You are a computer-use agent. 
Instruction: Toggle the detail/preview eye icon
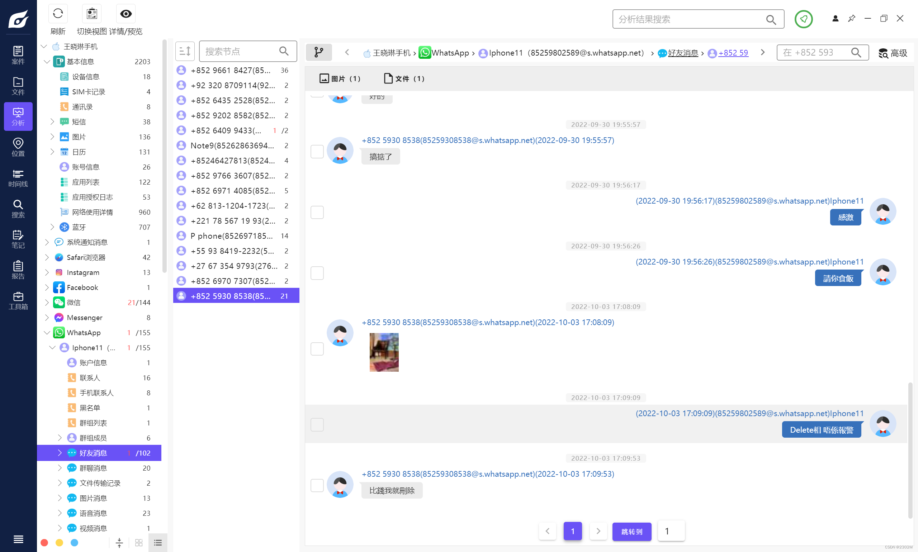pos(126,14)
